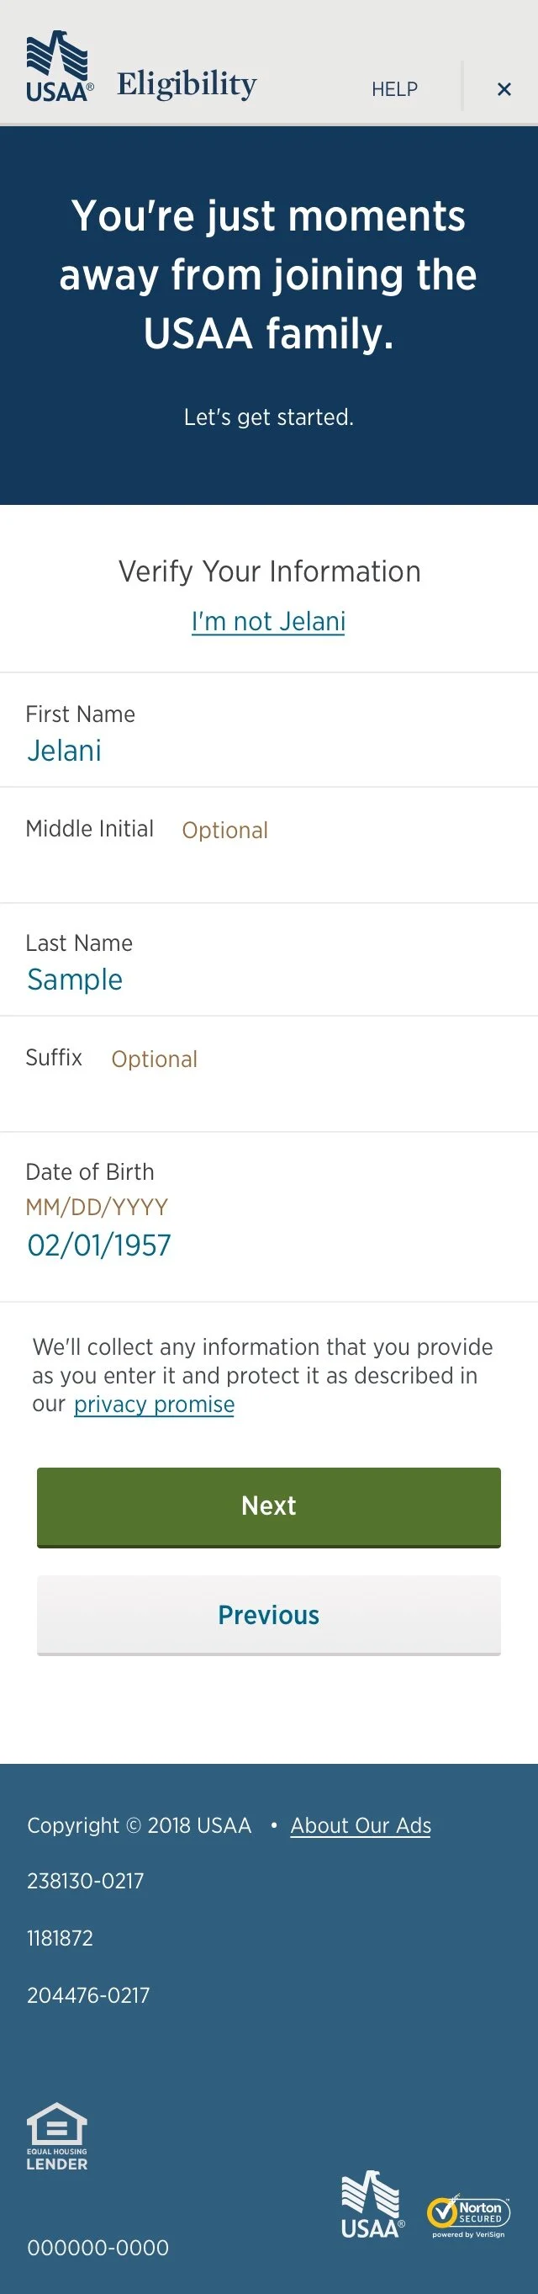
Task: Click the Copyright 2018 USAA text
Action: coord(139,1825)
